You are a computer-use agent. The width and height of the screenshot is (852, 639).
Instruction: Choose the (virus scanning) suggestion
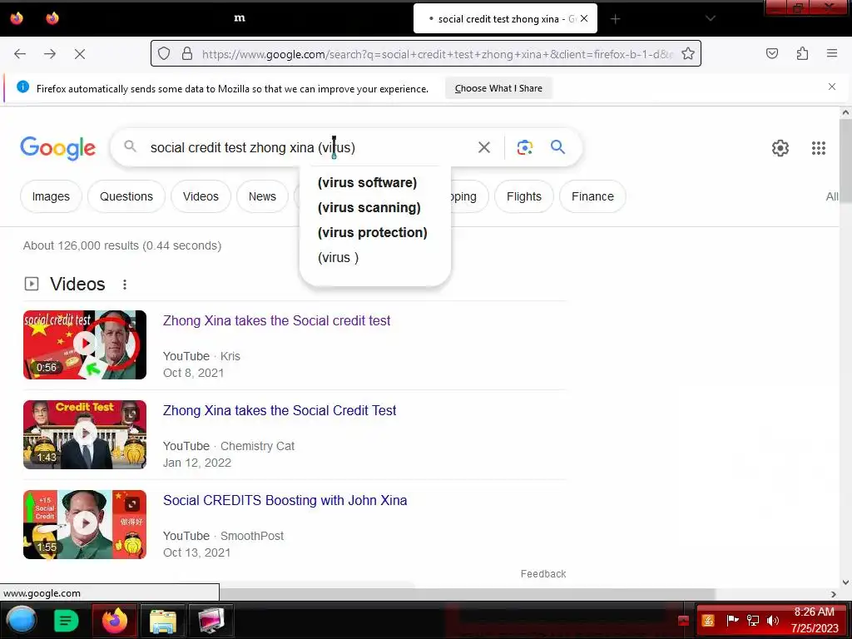click(369, 207)
